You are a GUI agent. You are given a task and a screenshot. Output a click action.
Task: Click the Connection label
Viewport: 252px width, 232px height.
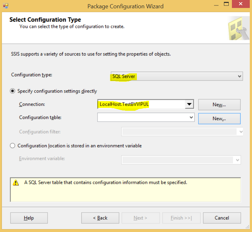coord(32,104)
